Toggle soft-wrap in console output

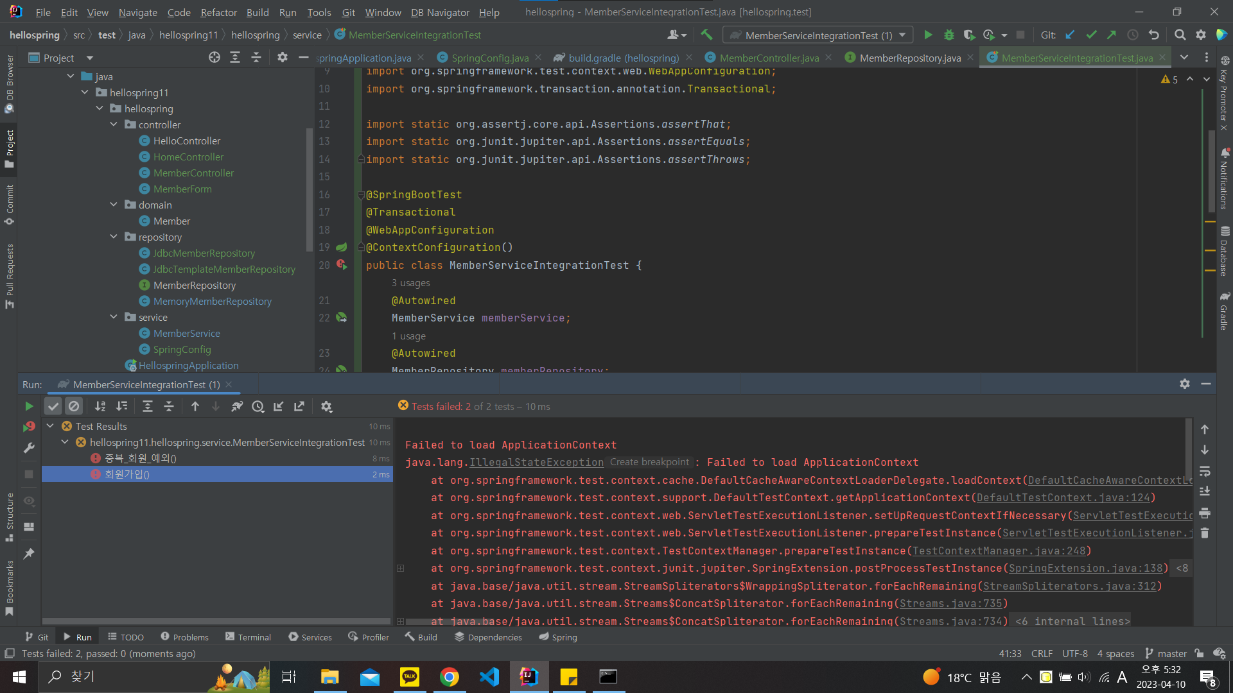click(x=1205, y=471)
